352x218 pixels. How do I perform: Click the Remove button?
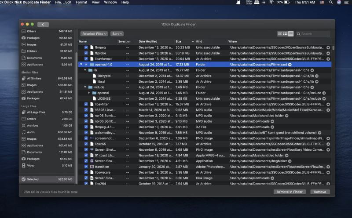[320, 192]
